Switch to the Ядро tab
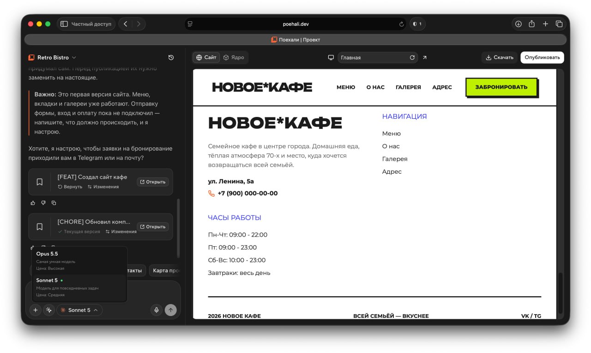591x353 pixels. tap(234, 58)
